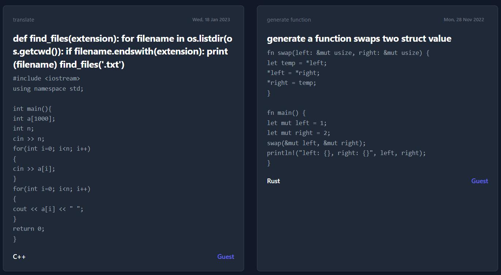501x275 pixels.
Task: Click the Guest link on the C++ card
Action: [225, 257]
